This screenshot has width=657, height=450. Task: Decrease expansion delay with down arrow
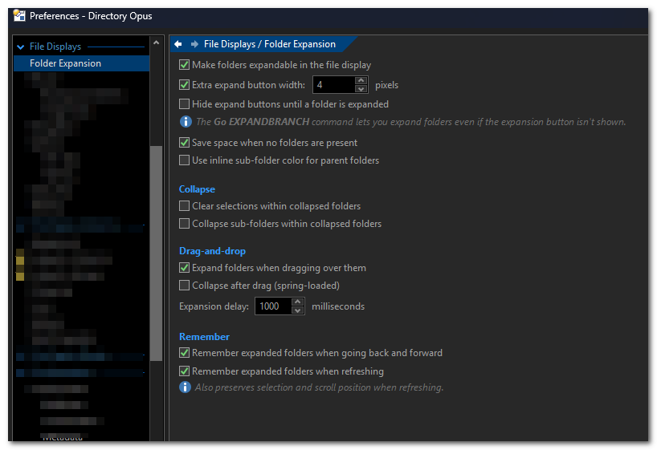point(298,310)
